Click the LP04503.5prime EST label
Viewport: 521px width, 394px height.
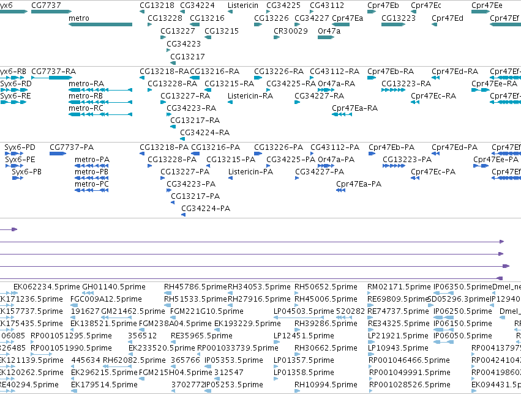coord(304,311)
